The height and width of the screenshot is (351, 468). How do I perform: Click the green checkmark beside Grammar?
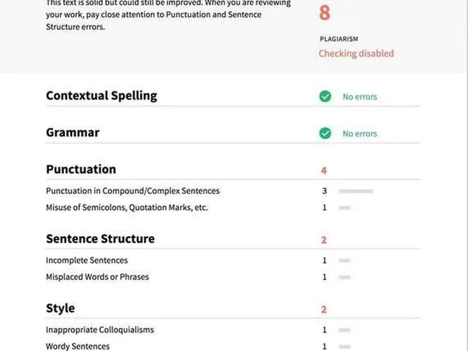(325, 133)
